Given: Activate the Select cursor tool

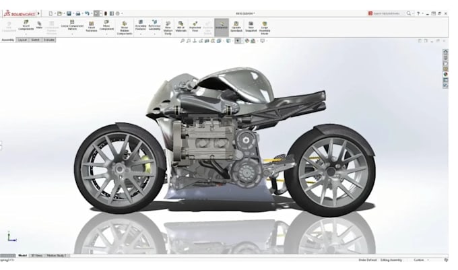Looking at the screenshot, I should point(96,13).
